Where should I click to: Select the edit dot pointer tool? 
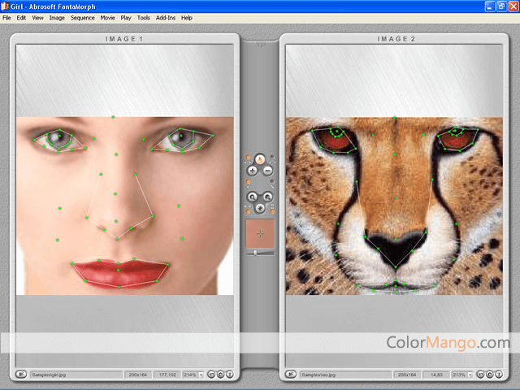(x=260, y=159)
